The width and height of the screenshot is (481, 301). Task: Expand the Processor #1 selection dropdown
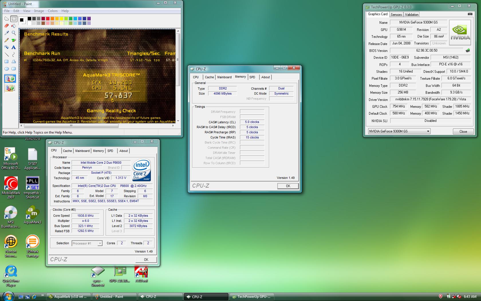[100, 243]
